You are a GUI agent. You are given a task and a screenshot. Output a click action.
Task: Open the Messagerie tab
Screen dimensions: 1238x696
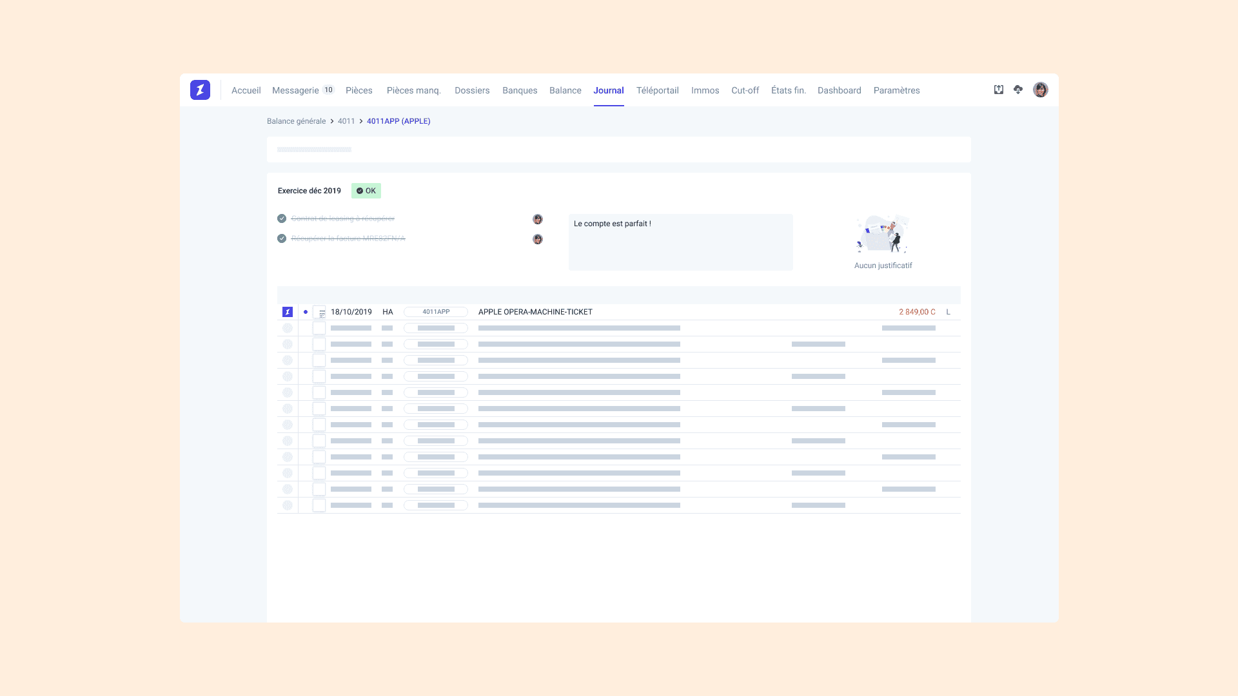pos(295,90)
